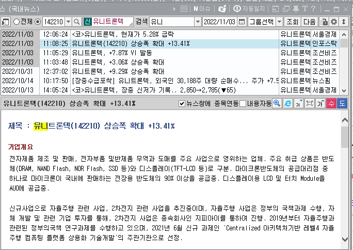Expand the stock code 142210 dropdown
This screenshot has width=353, height=250.
pyautogui.click(x=68, y=22)
